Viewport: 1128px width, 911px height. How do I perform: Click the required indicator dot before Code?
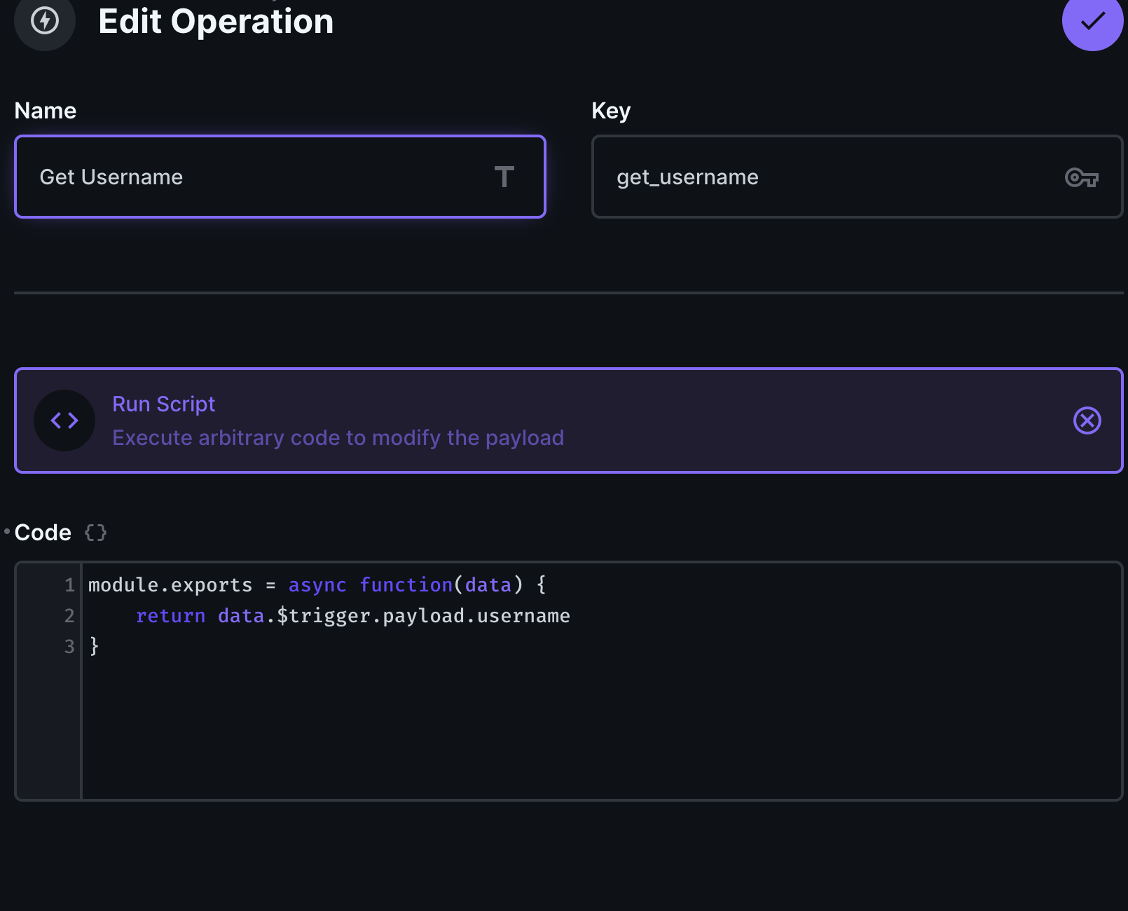click(6, 531)
